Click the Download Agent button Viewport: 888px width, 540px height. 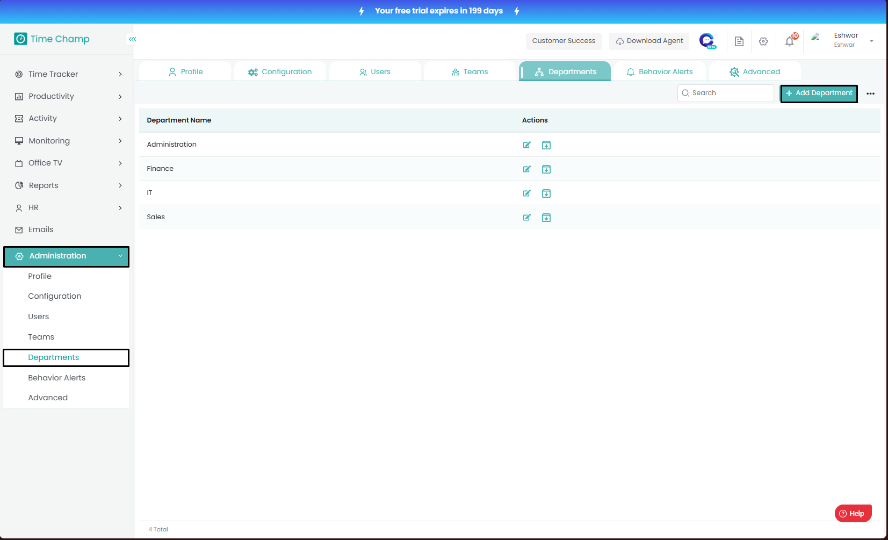[x=649, y=41]
